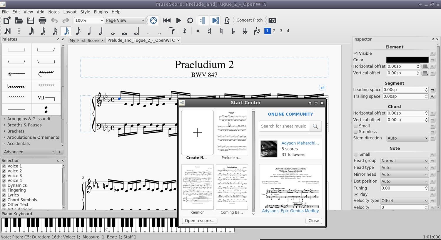Click the image capture camera icon
The width and height of the screenshot is (441, 240).
point(272,20)
